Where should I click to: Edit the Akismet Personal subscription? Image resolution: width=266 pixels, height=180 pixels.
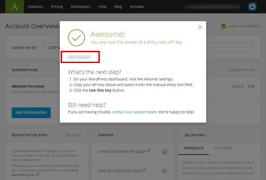coord(251,86)
